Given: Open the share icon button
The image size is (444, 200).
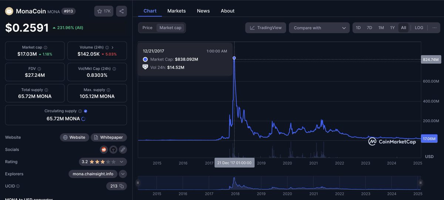Looking at the screenshot, I should click(x=121, y=11).
